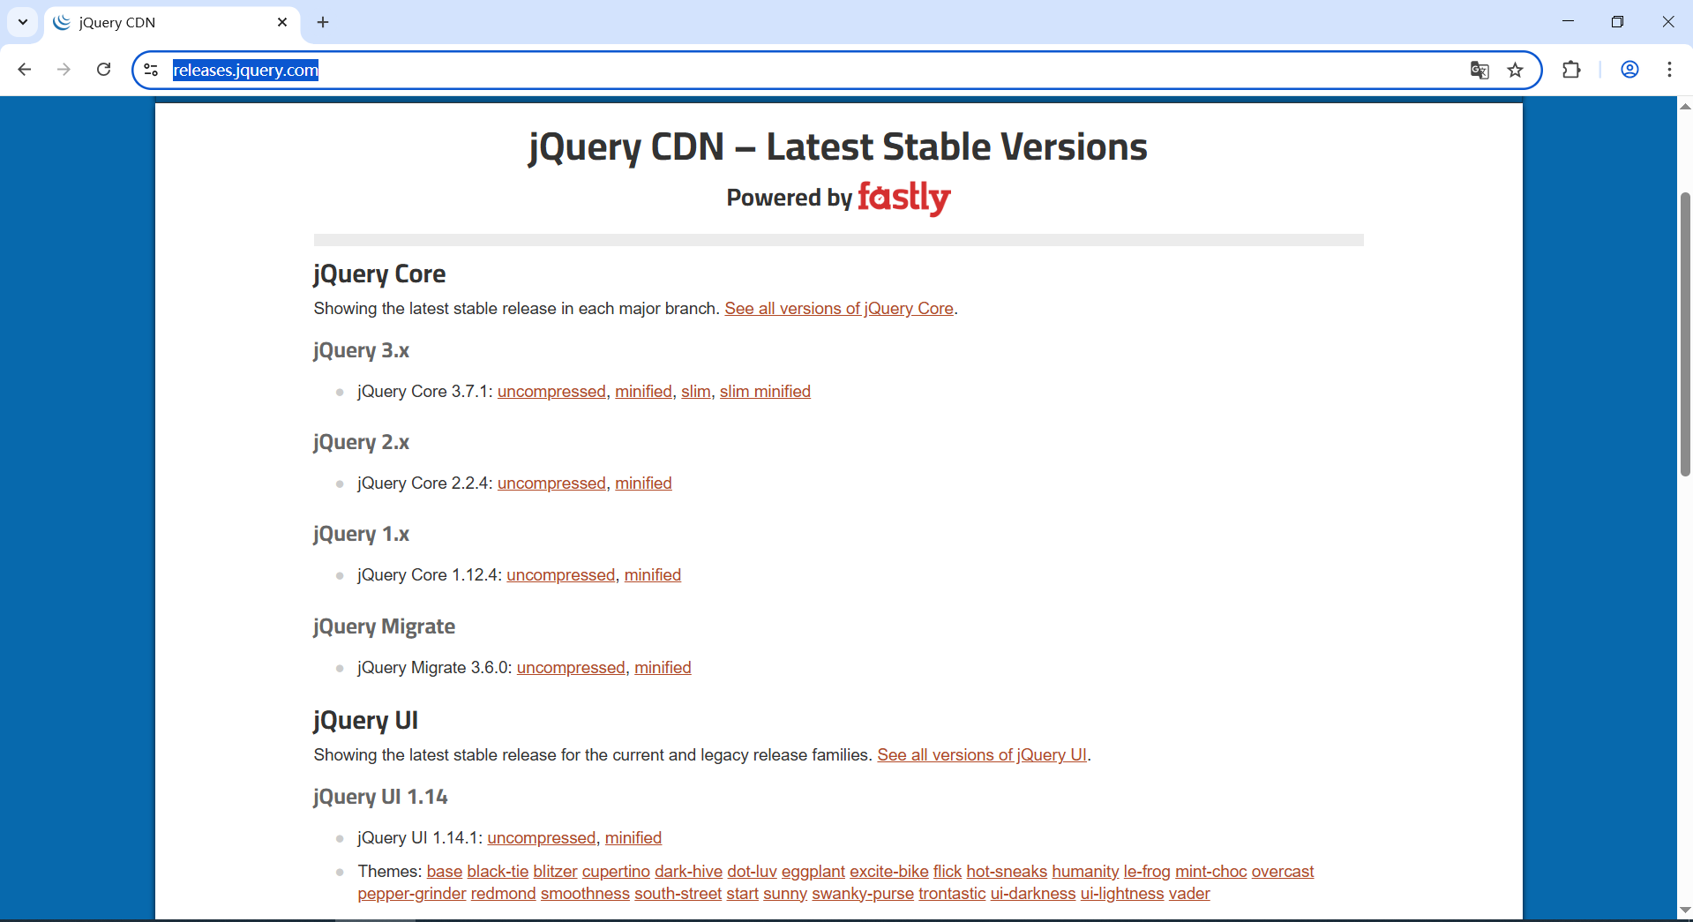The image size is (1693, 922).
Task: Open the translate page icon
Action: pos(1480,70)
